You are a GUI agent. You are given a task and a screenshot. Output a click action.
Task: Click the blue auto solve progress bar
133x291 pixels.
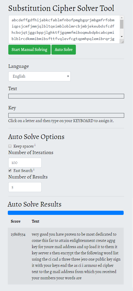coord(66,213)
